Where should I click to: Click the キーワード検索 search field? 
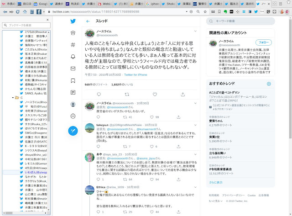(x=240, y=21)
